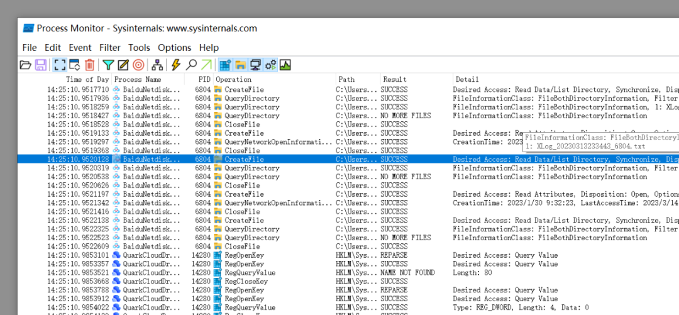Toggle the Autoscroll toolbar button
Image resolution: width=679 pixels, height=315 pixels.
tap(74, 65)
